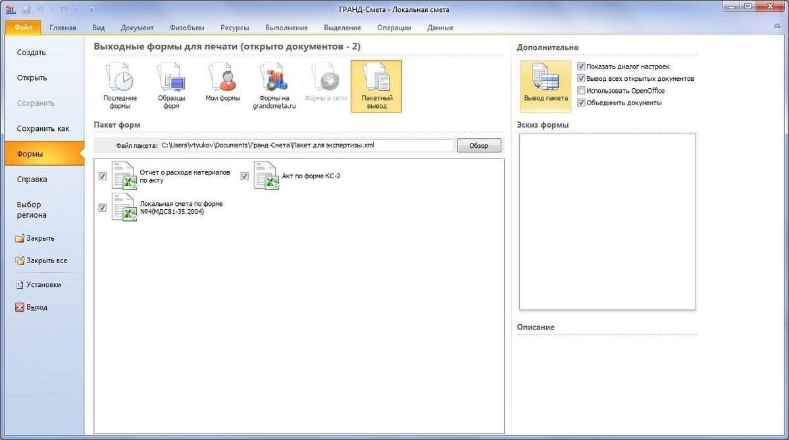The height and width of the screenshot is (440, 789).
Task: Open Формы на grandsmeta.ru icon
Action: [274, 86]
